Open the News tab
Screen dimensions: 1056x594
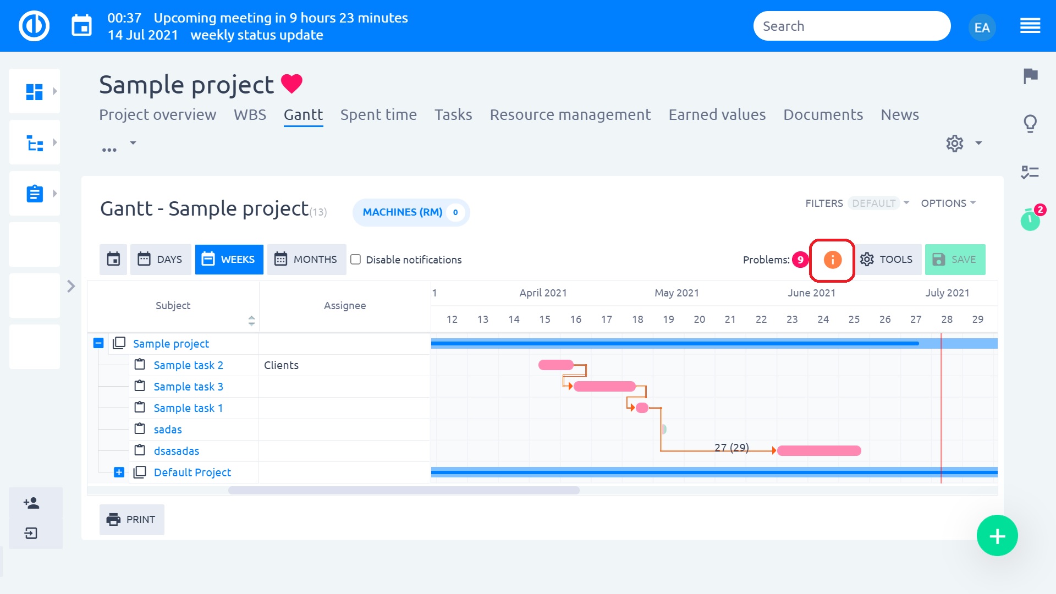(900, 114)
